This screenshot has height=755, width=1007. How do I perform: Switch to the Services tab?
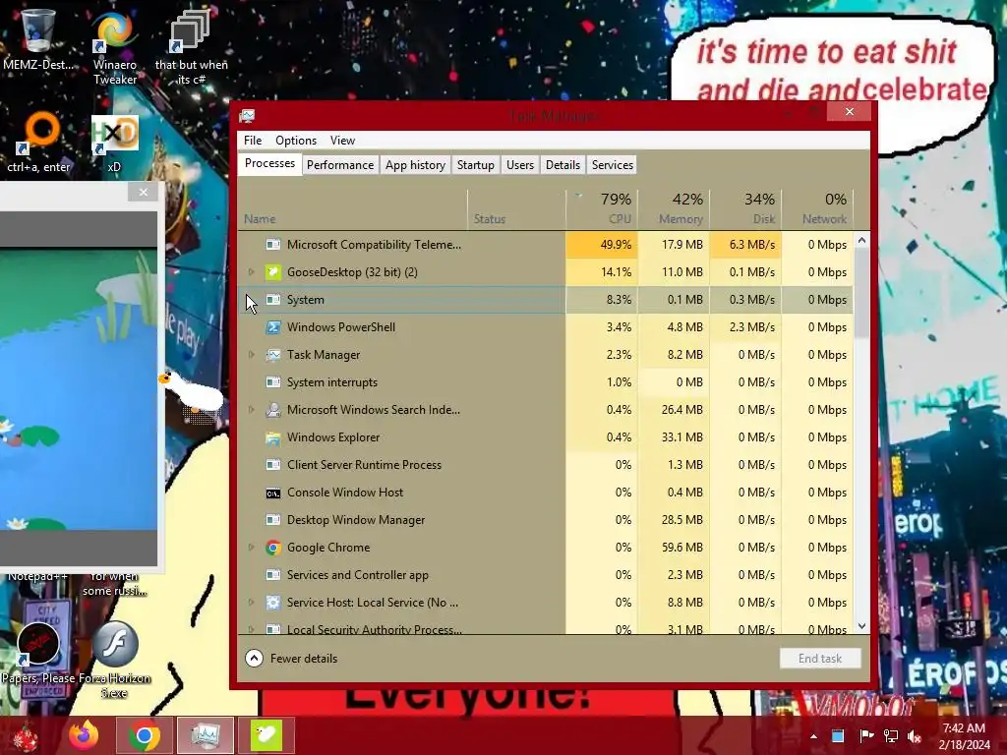coord(612,165)
